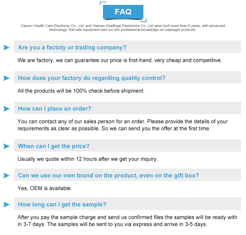Click the arrow icon beside place an order question
The width and height of the screenshot is (246, 235).
(6, 109)
